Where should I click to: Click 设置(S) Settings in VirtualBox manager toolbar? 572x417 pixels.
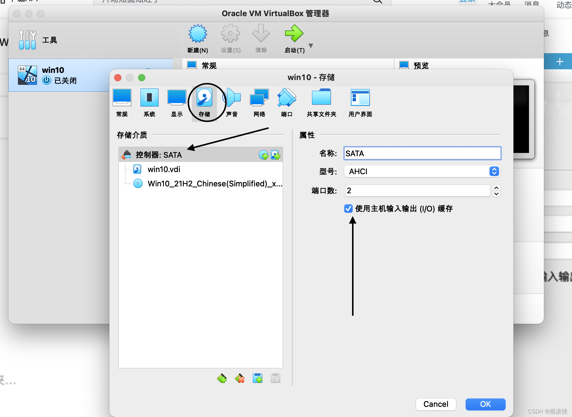230,39
